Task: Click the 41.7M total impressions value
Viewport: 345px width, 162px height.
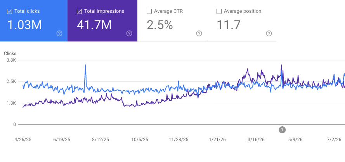Action: (x=94, y=25)
